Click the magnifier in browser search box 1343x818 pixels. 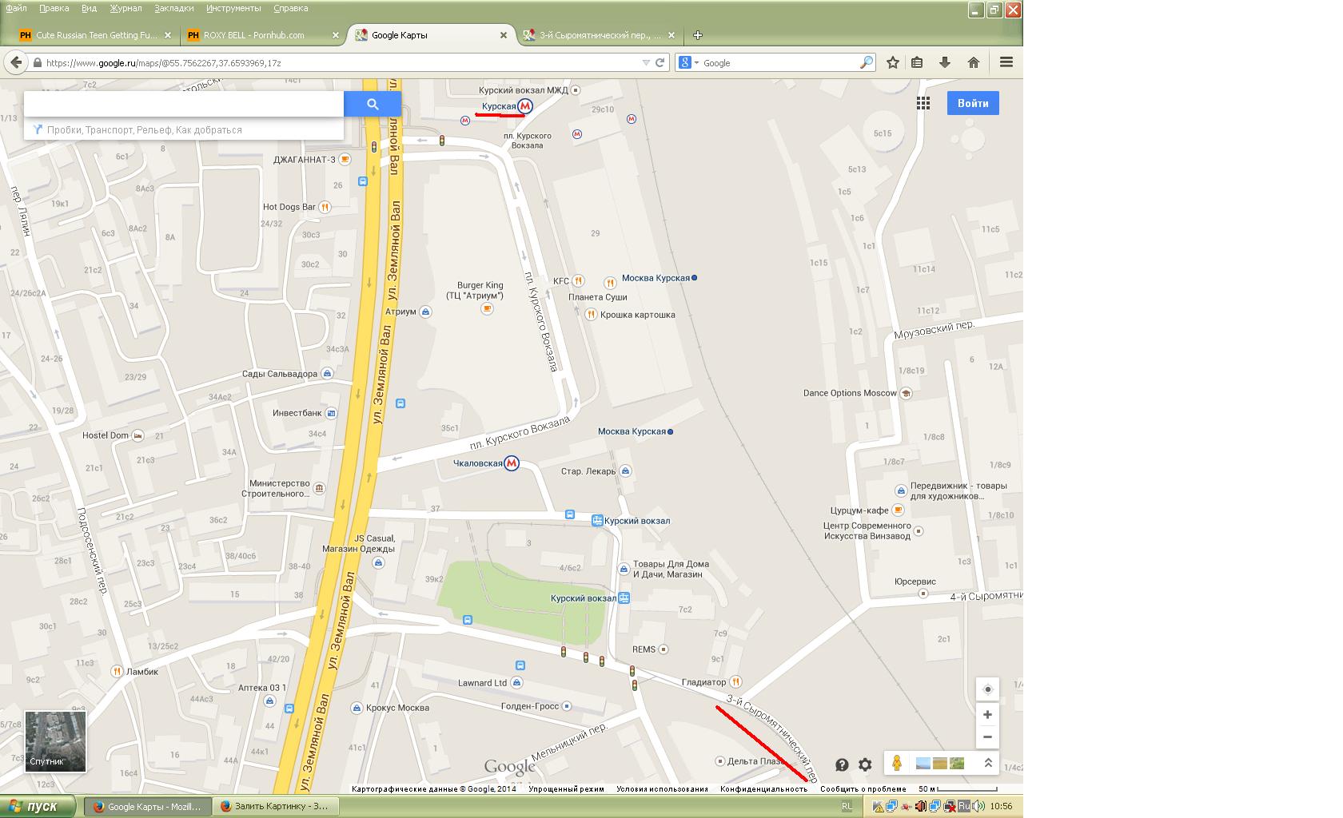[866, 62]
